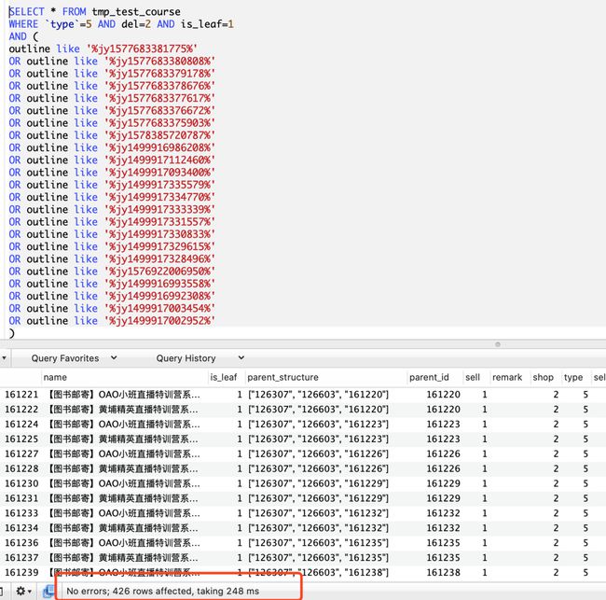Viewport: 606px width, 600px height.
Task: Click the line with '%jy1499917334770%'
Action: click(112, 198)
